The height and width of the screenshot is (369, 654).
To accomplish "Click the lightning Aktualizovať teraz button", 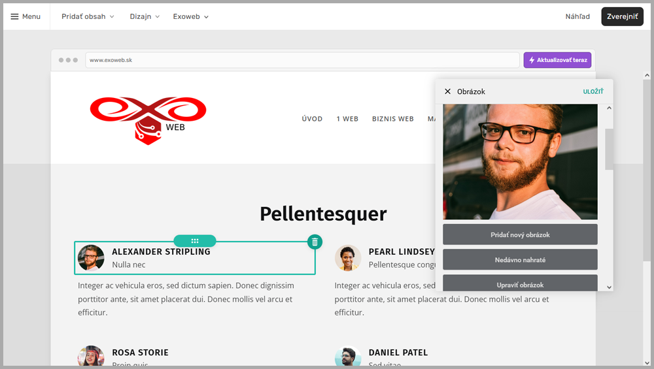I will pos(558,60).
